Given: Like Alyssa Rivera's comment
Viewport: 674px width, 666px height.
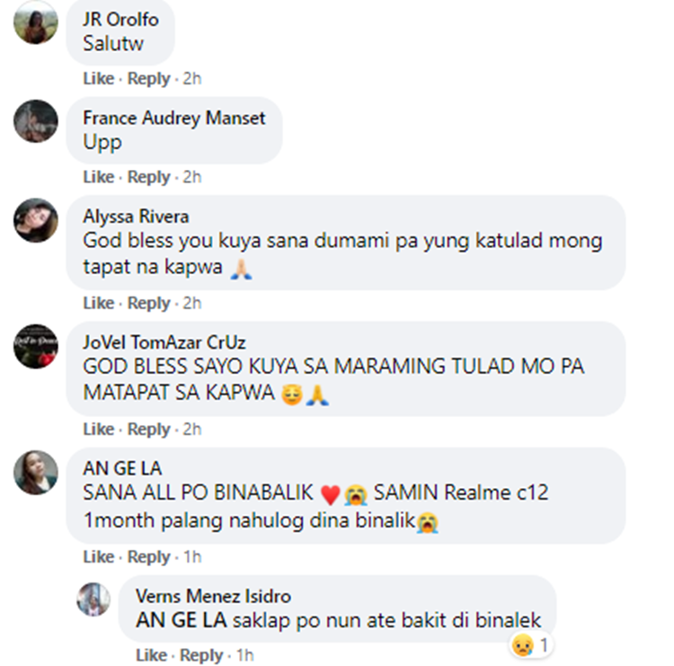Looking at the screenshot, I should (x=99, y=303).
